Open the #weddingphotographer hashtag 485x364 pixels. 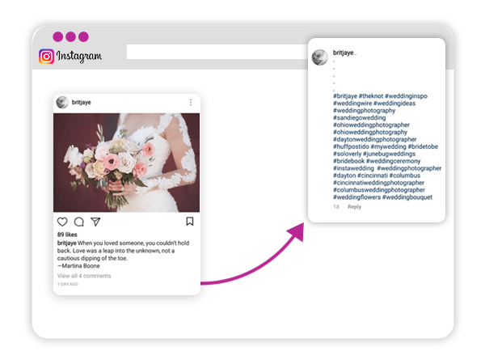tap(409, 168)
